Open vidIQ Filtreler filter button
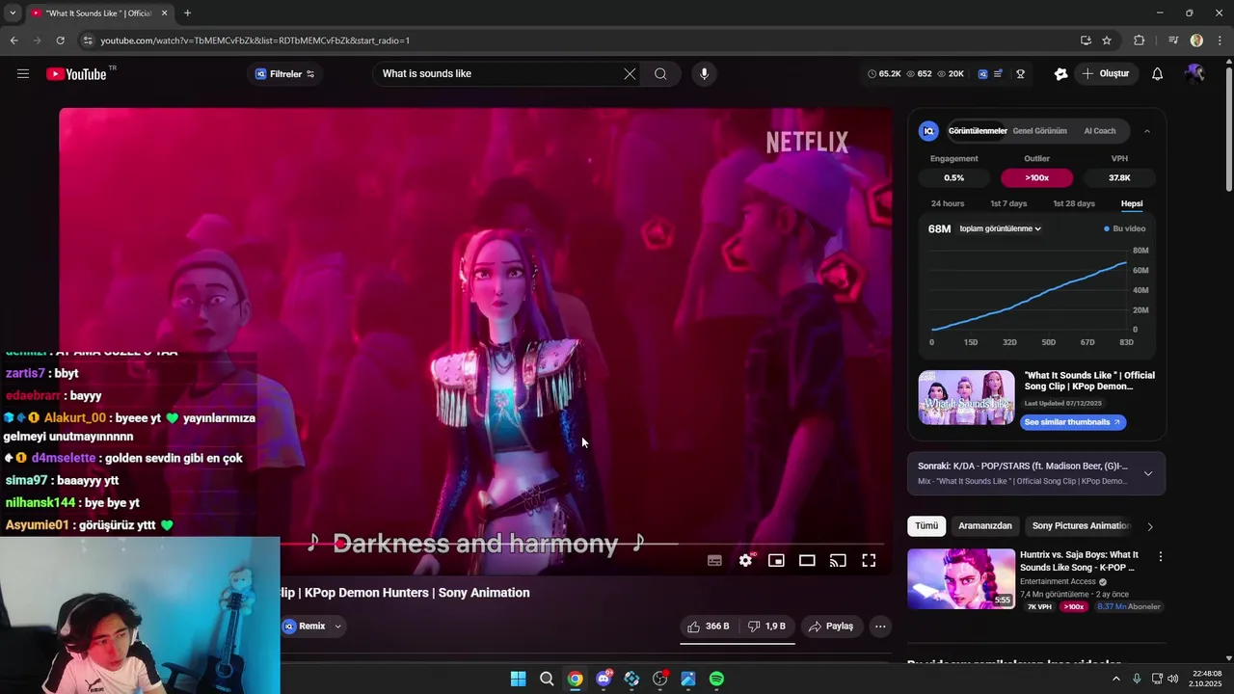 [x=285, y=74]
